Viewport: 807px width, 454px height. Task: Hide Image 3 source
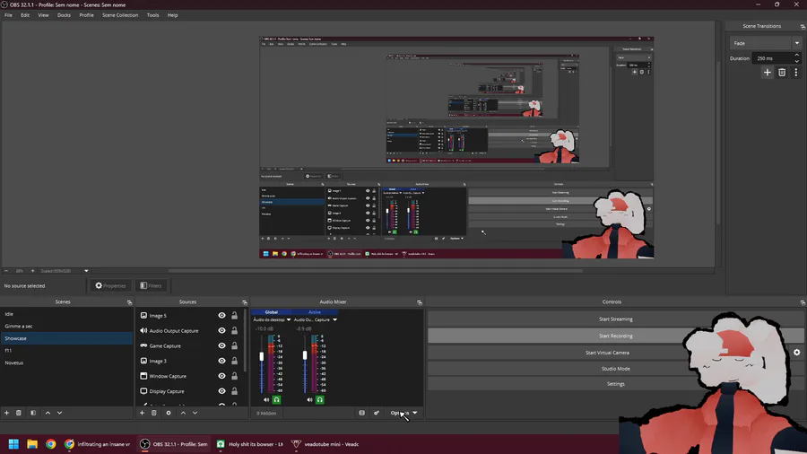click(221, 361)
